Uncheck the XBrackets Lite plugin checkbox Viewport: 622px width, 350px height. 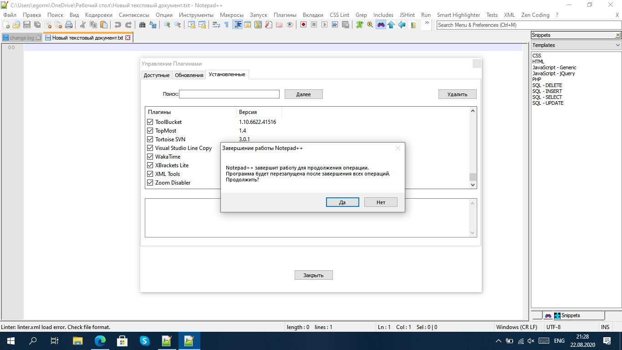pos(150,165)
